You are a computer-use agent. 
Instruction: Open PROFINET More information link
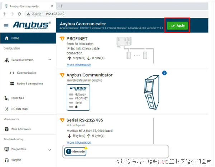(79, 65)
